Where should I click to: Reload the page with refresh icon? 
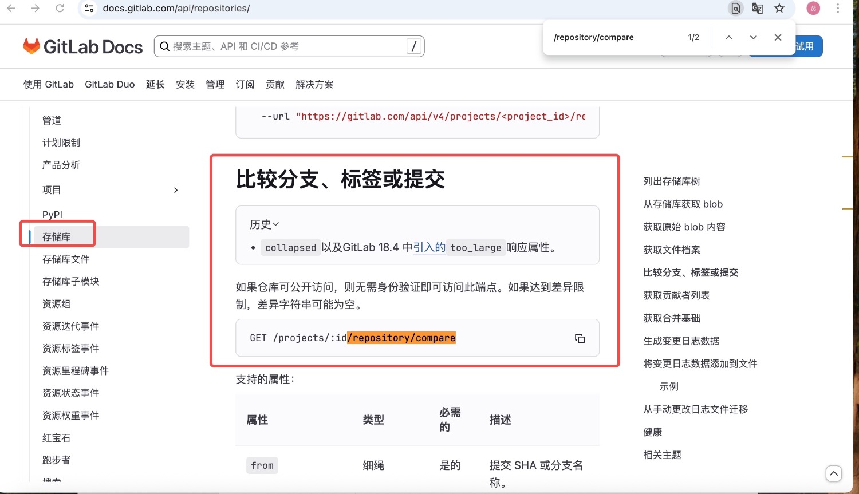click(x=60, y=8)
